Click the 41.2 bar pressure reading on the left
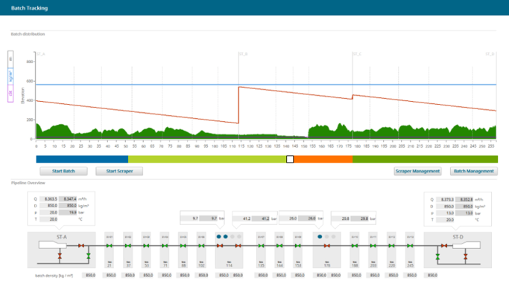Image resolution: width=509 pixels, height=286 pixels. click(x=242, y=218)
